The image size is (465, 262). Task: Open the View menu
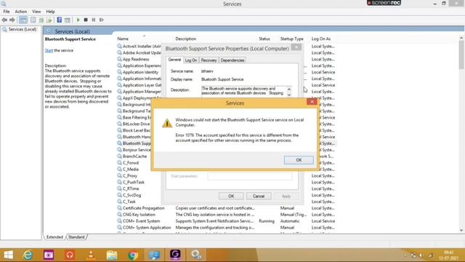(36, 12)
